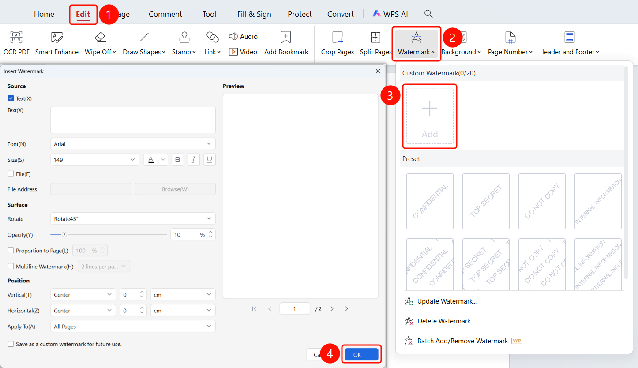Open the Comment tab
Screen dimensions: 638x368
tap(165, 14)
